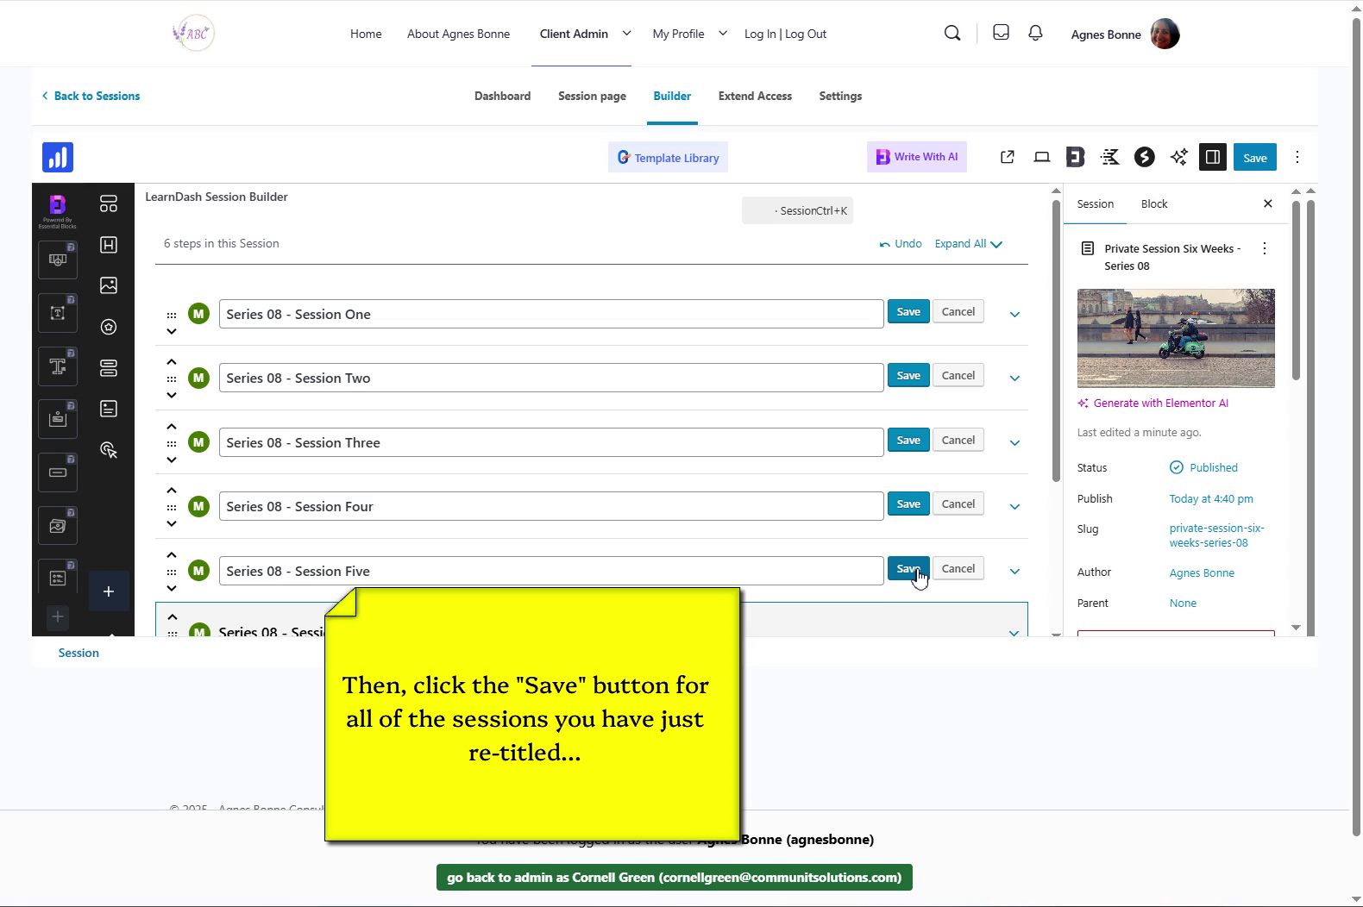Click the external link preview icon
The width and height of the screenshot is (1363, 907).
tap(1007, 157)
